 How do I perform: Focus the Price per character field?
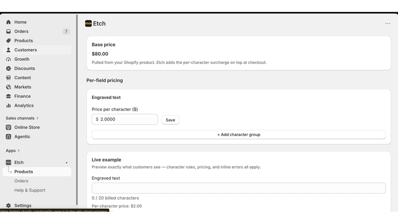[x=125, y=119]
